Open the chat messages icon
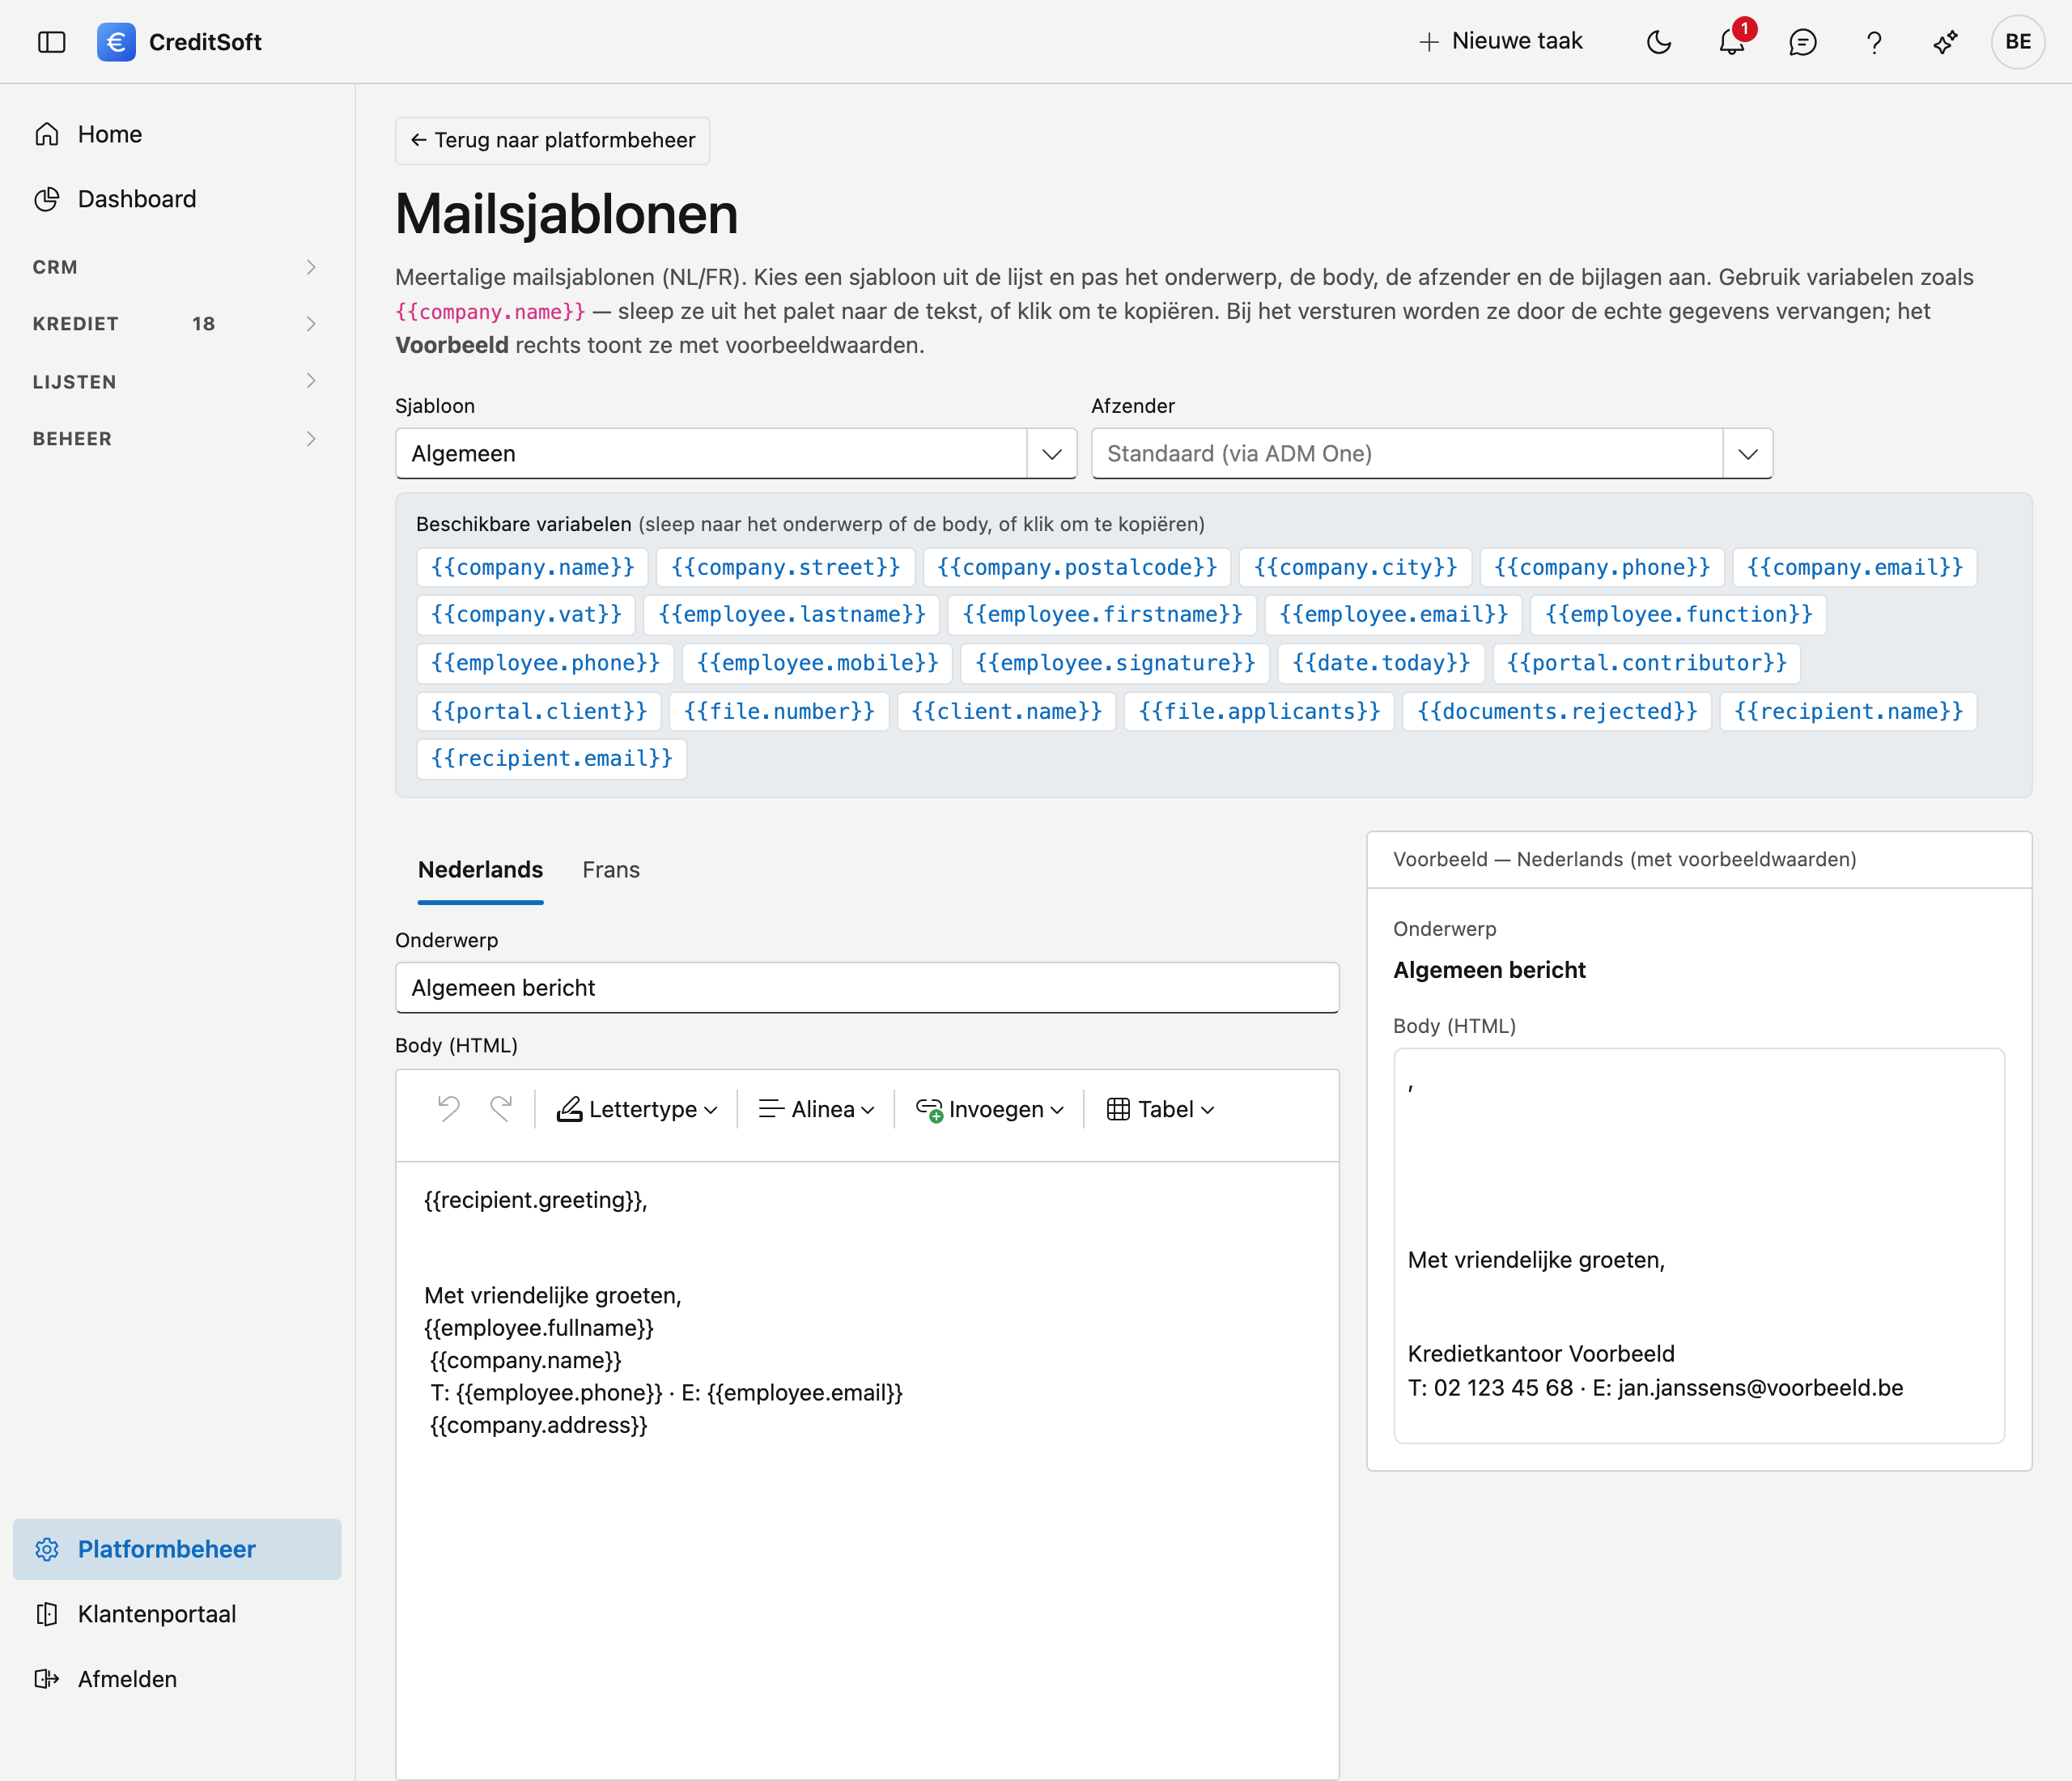Screen dimensions: 2072x1781 pyautogui.click(x=1803, y=42)
